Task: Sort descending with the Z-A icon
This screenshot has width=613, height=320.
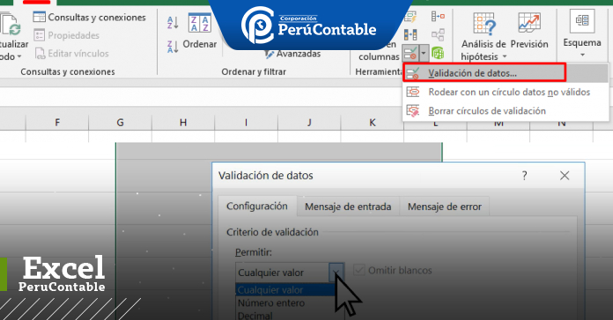Action: [x=173, y=47]
